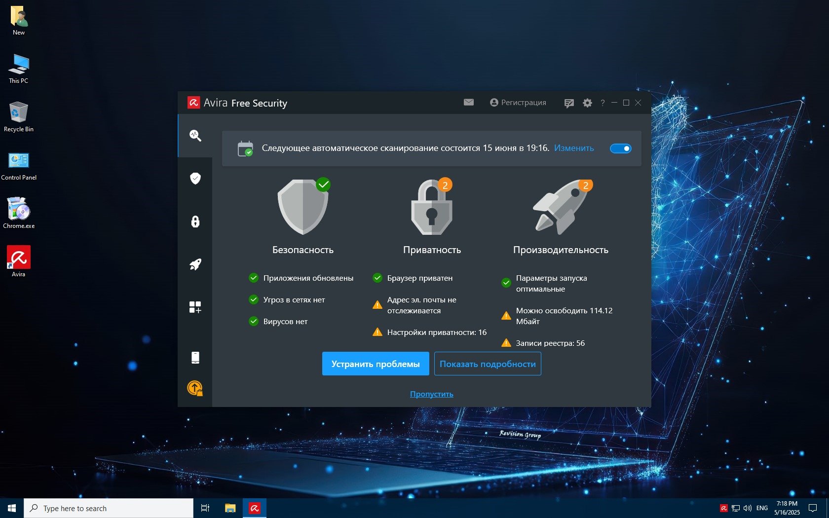Open the Status scan sidebar icon
Image resolution: width=829 pixels, height=518 pixels.
coord(195,136)
